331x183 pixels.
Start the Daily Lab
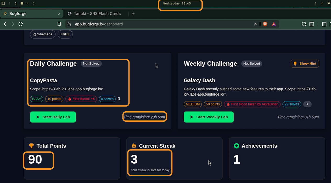click(53, 117)
